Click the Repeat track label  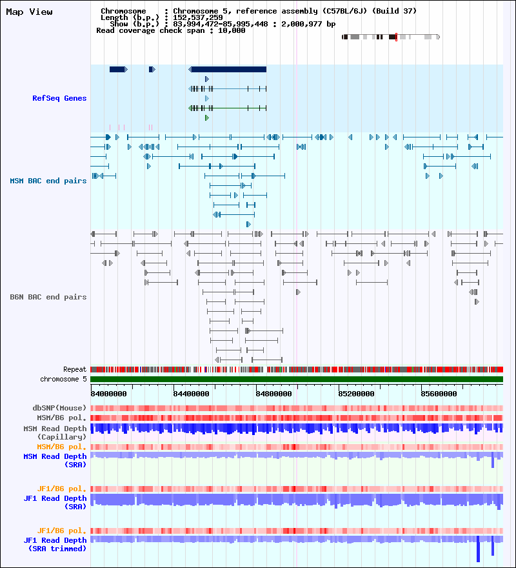(75, 369)
